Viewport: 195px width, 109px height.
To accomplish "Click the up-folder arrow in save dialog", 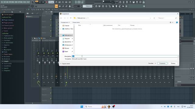I will (x=71, y=18).
